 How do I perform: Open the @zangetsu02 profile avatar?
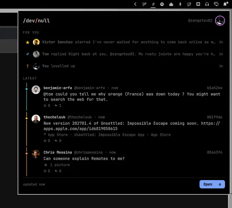[x=220, y=21]
